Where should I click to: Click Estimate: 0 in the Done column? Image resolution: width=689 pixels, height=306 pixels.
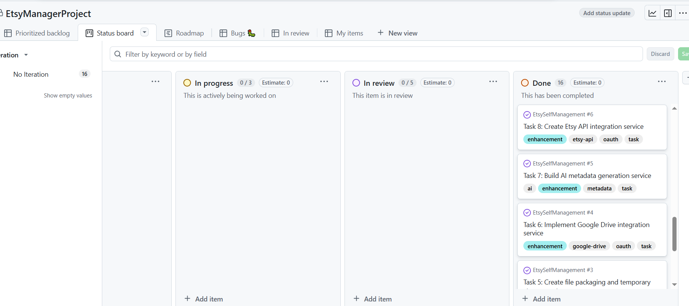[587, 83]
